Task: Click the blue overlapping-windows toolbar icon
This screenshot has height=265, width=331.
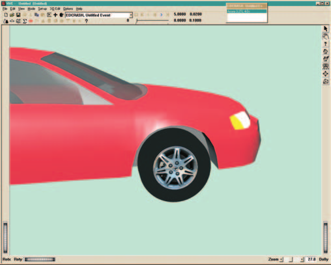Action: point(36,15)
